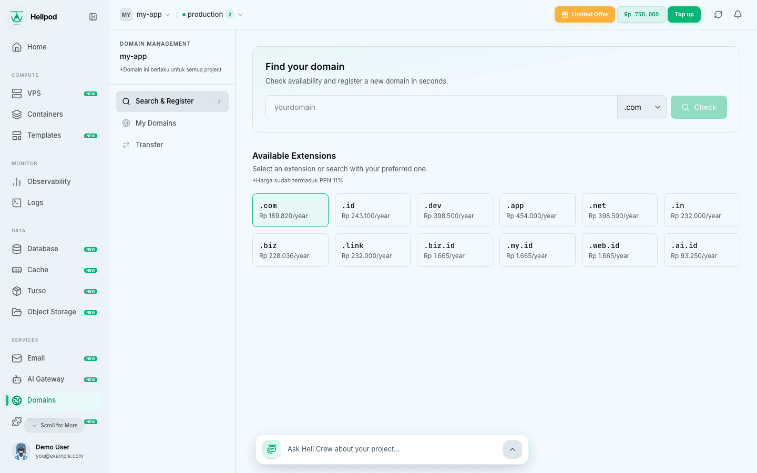Open Logs page
The width and height of the screenshot is (757, 473).
(x=54, y=202)
